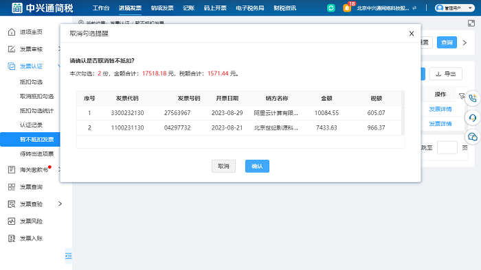The height and width of the screenshot is (270, 481).
Task: Click the filter icon beside 操作 column
Action: pyautogui.click(x=461, y=96)
